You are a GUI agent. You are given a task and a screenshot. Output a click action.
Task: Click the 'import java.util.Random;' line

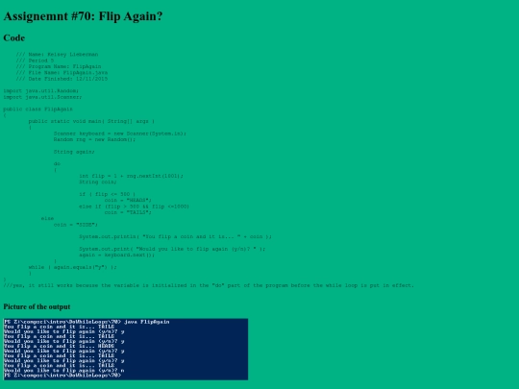(41, 90)
